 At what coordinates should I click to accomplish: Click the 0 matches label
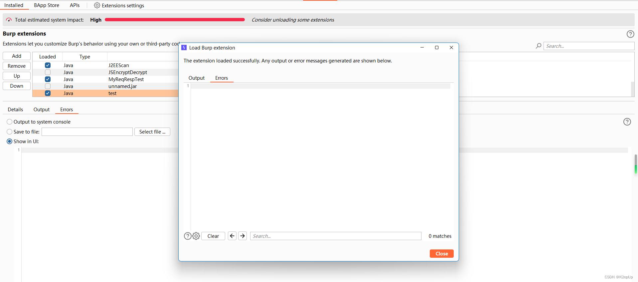coord(440,236)
